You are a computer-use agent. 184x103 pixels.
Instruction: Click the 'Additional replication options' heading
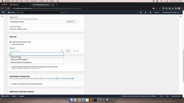(22, 92)
